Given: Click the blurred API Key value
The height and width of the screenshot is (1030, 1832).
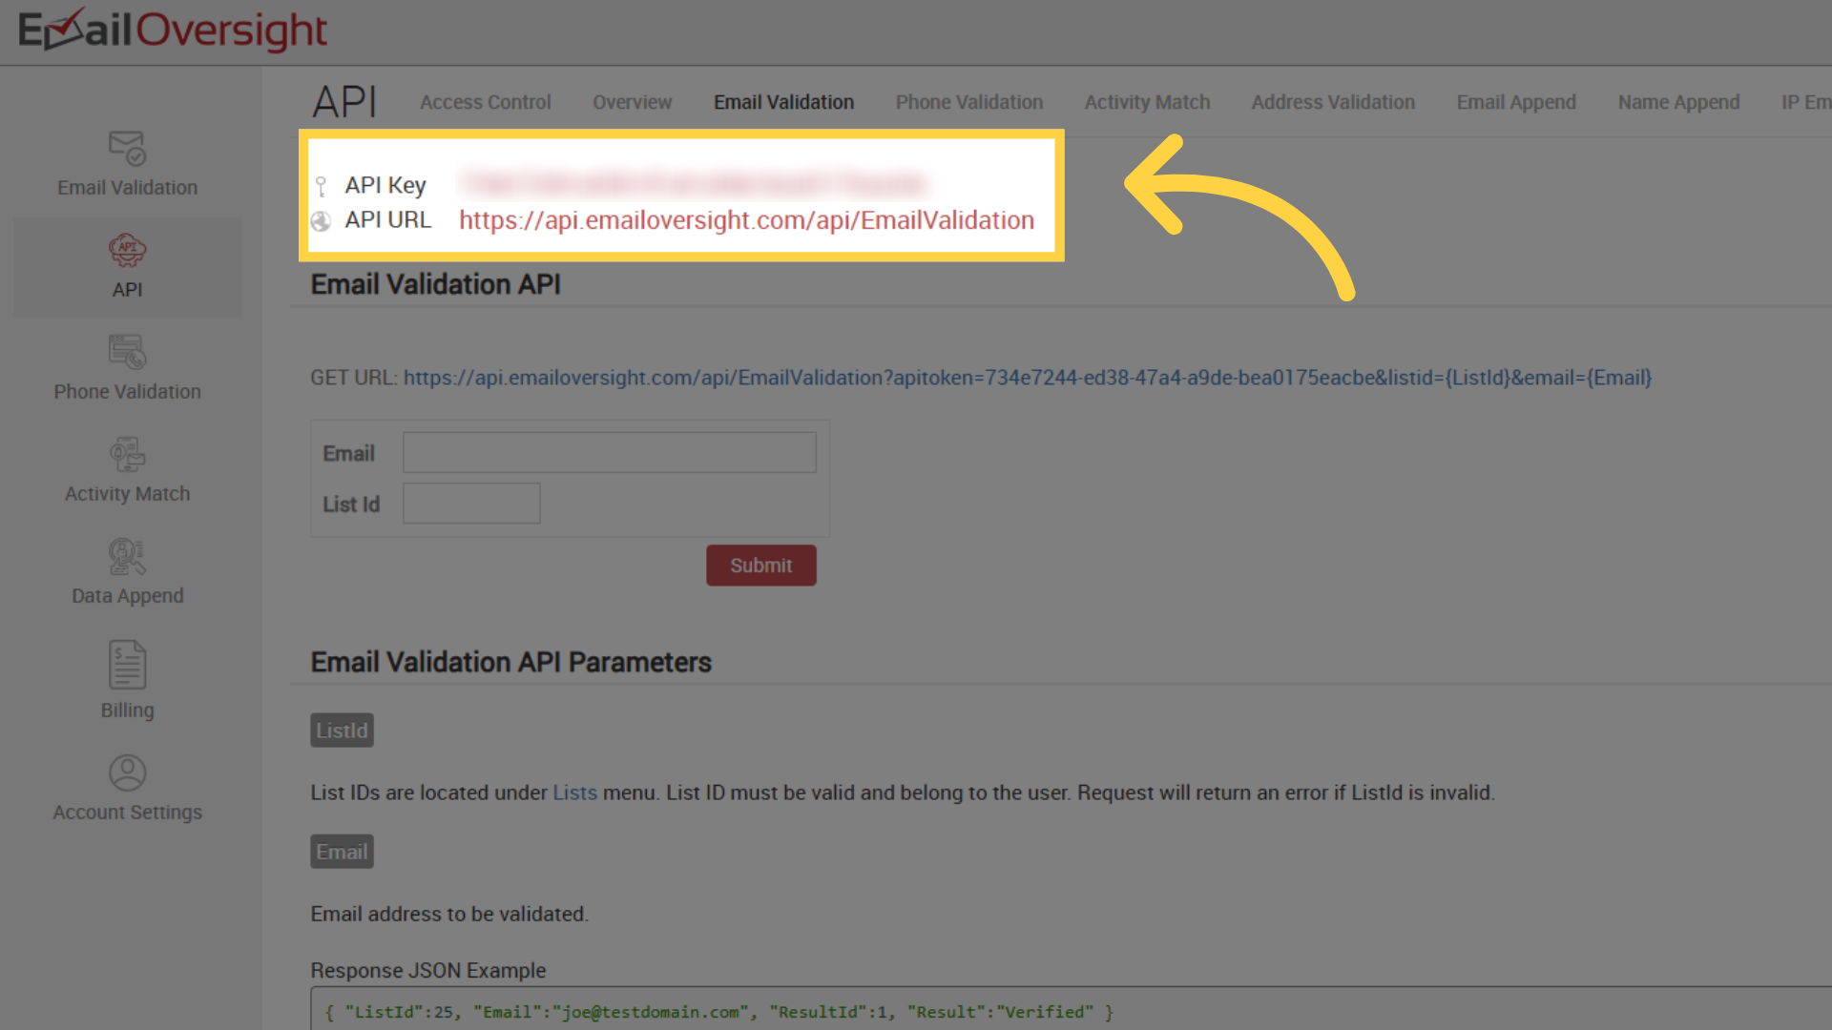Looking at the screenshot, I should pos(693,183).
